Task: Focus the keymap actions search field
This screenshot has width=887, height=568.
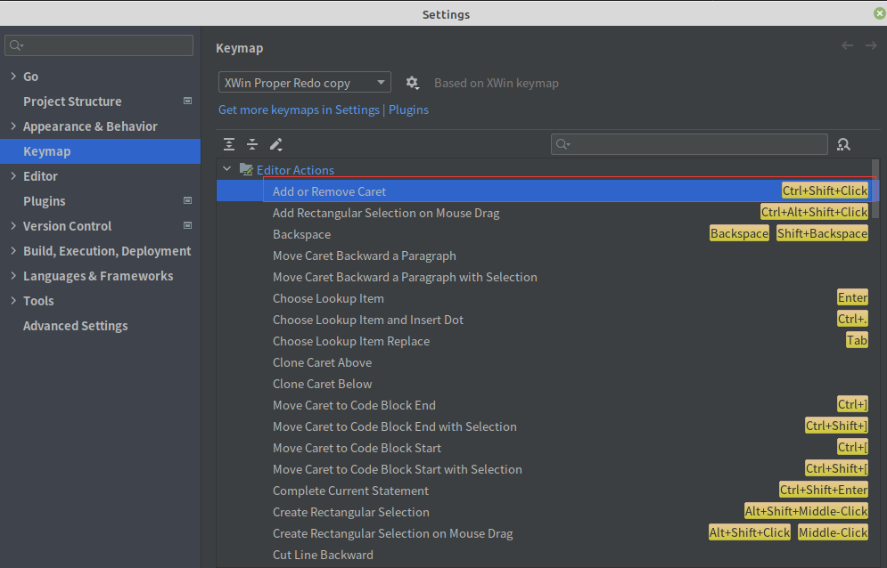Action: (x=689, y=144)
